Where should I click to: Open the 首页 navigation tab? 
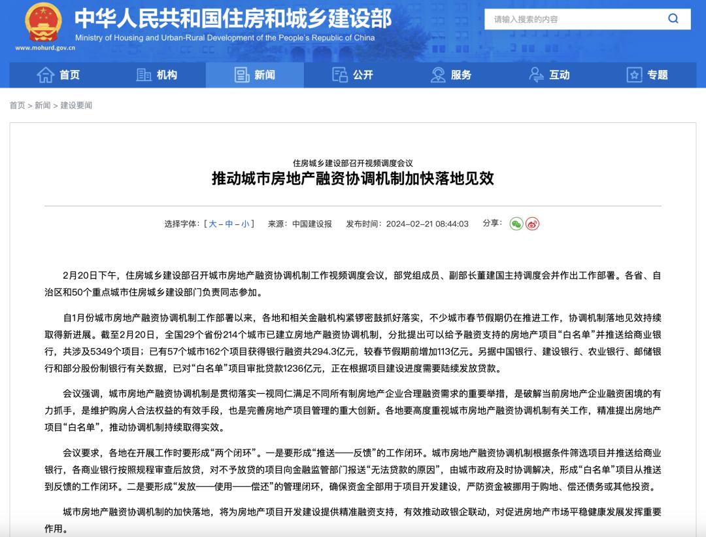59,75
